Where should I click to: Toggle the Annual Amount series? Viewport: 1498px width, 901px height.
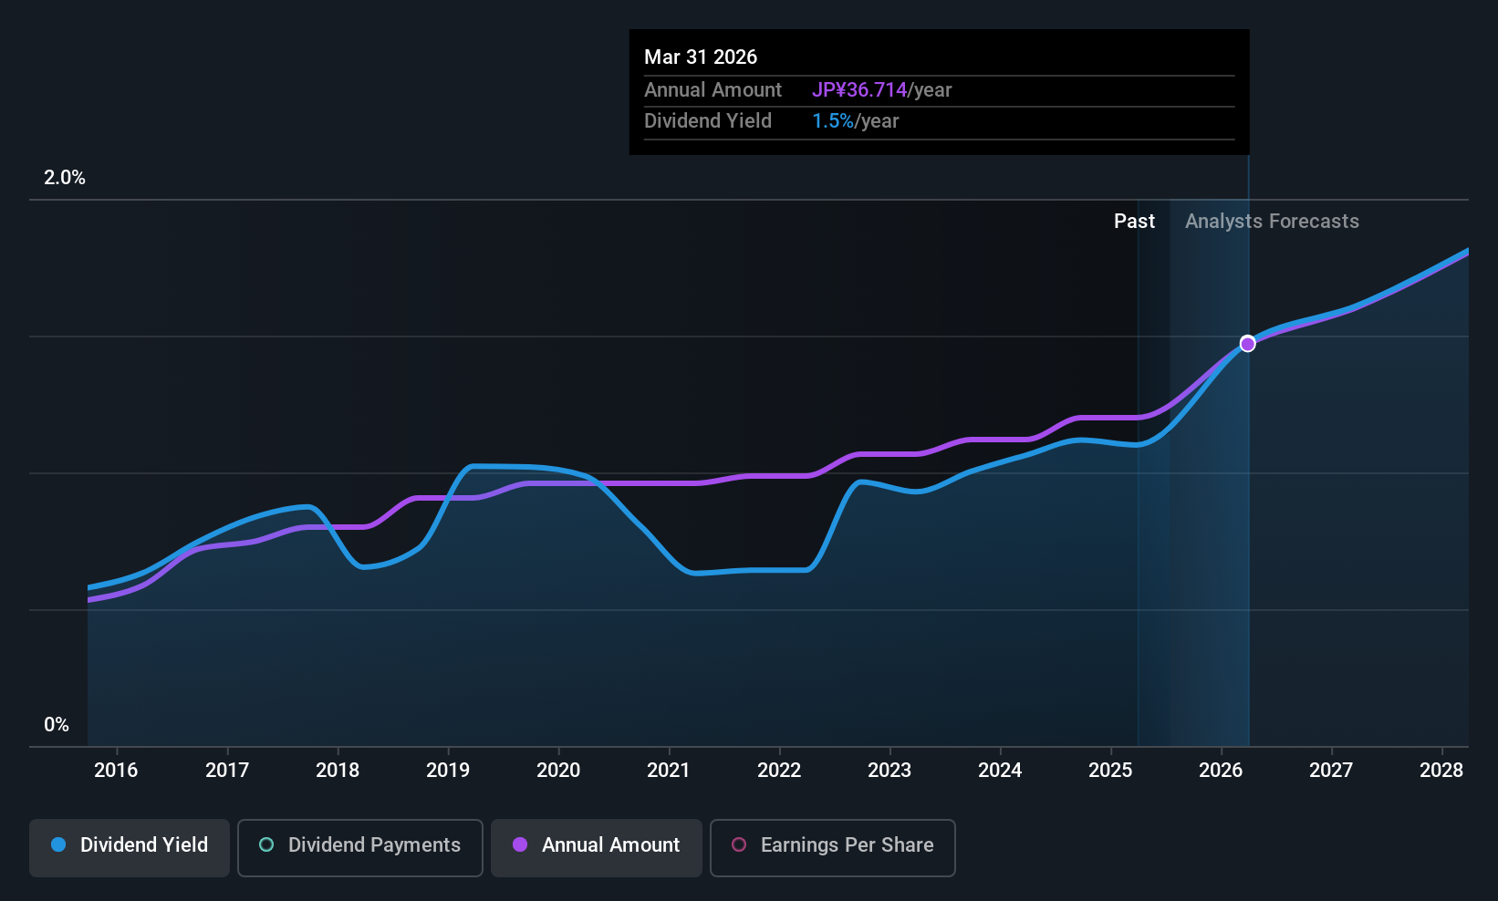tap(597, 848)
